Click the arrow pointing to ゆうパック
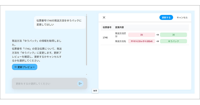The image size is (200, 105). (x=157, y=41)
